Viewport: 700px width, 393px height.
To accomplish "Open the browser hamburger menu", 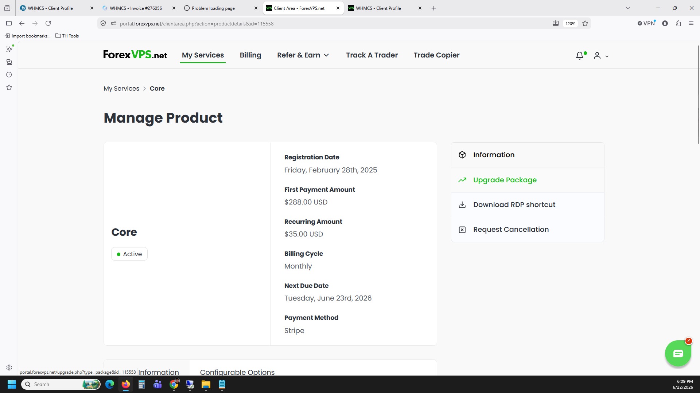I will point(691,23).
